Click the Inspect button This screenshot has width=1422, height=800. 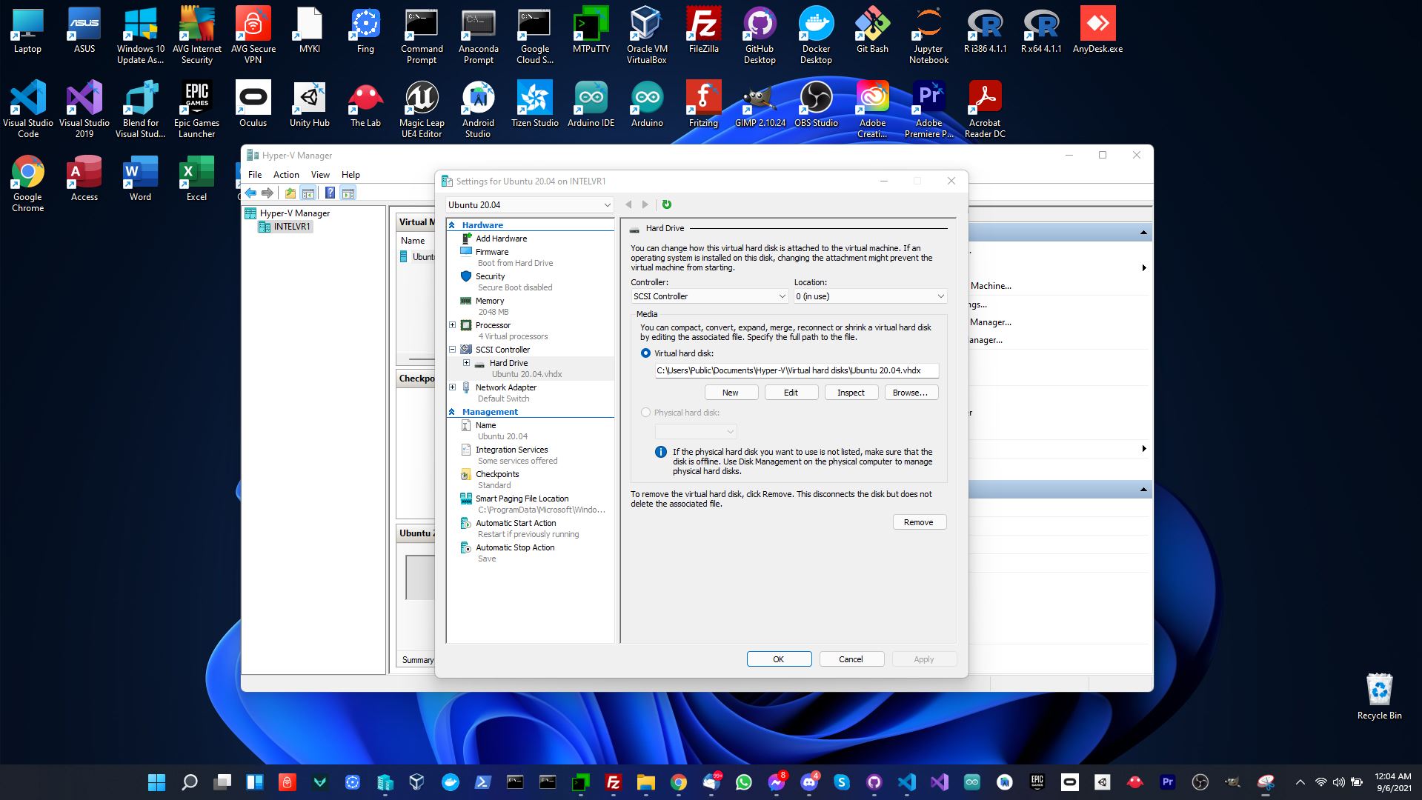[851, 393]
